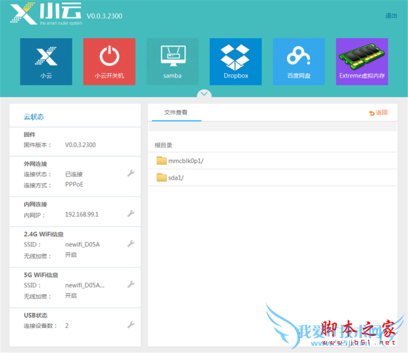Click the 2.4G 无线加密 开启 value
This screenshot has width=408, height=353.
tap(71, 255)
